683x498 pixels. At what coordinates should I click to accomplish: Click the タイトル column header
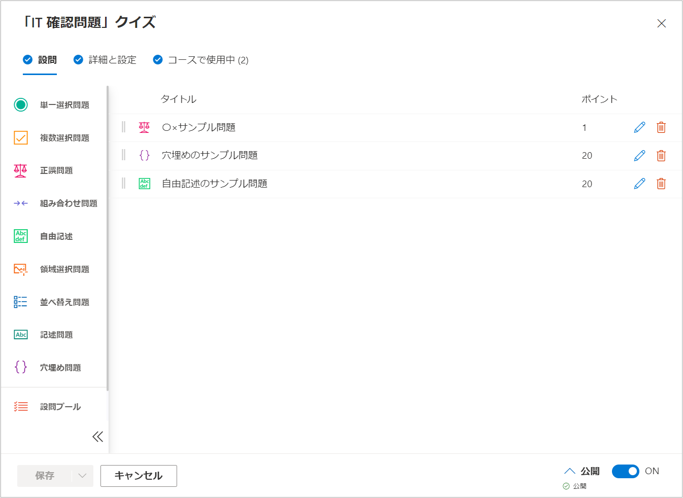179,99
